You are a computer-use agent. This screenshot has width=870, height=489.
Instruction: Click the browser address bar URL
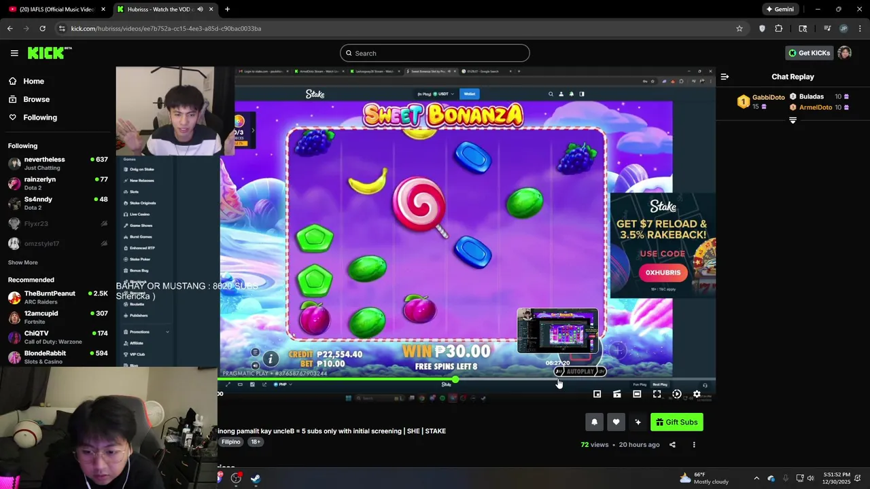click(x=167, y=29)
